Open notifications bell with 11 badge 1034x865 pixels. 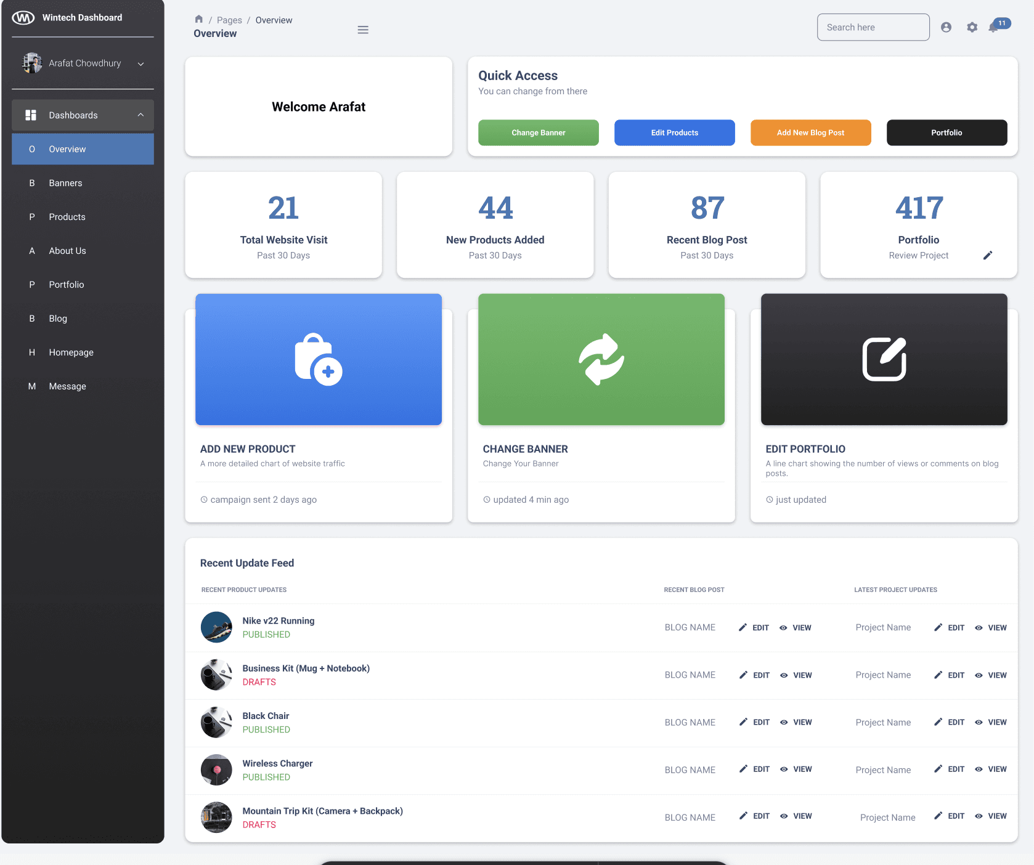[994, 27]
